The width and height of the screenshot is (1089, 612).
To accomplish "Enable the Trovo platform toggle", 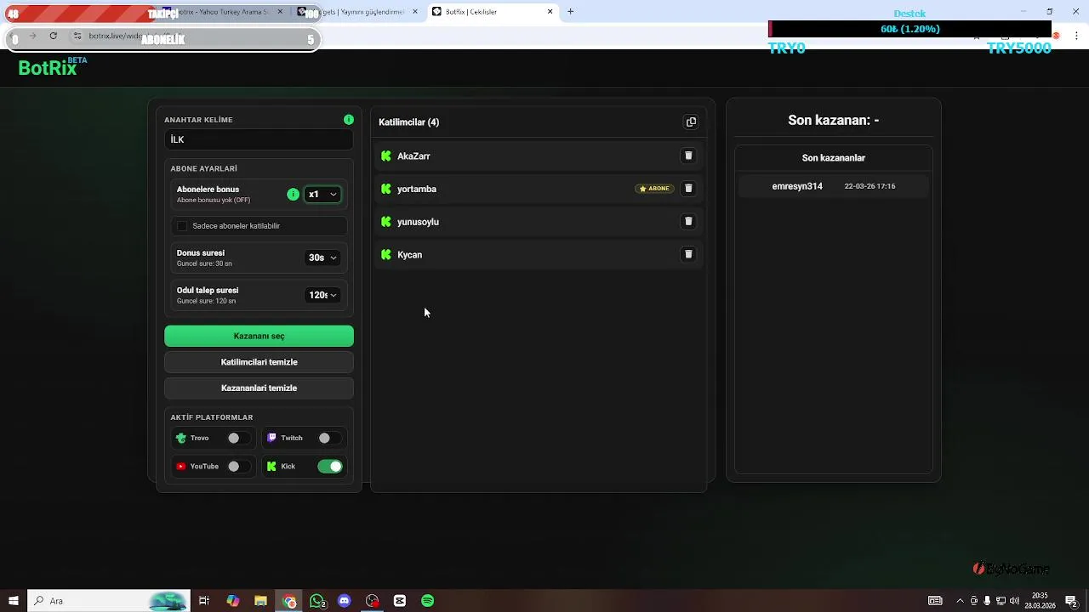I will click(x=238, y=439).
